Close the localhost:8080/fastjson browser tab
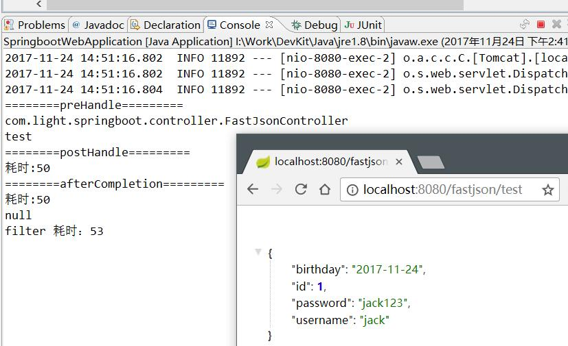Viewport: 568px width, 346px height. pos(399,162)
